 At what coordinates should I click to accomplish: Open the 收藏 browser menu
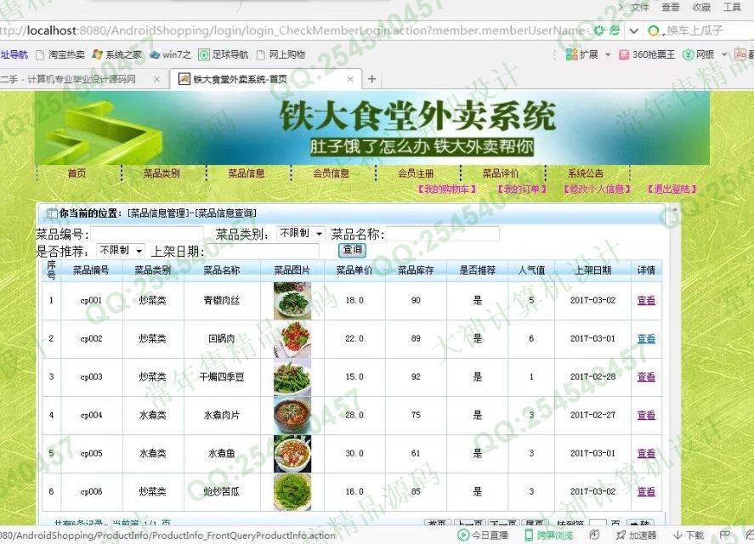click(x=701, y=7)
